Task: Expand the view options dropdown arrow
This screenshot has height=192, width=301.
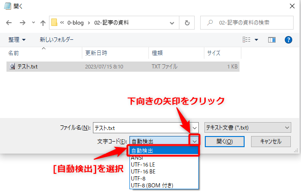Action: (256, 40)
